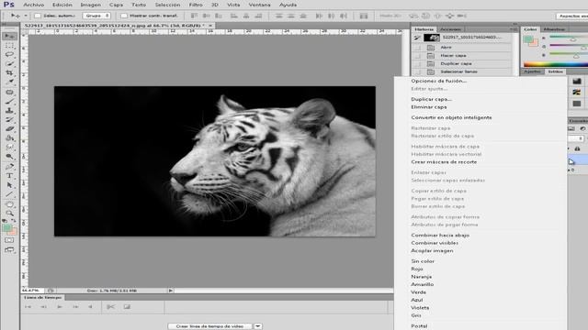Enable the Selec. autom. checkbox
The image size is (588, 330).
tap(38, 16)
